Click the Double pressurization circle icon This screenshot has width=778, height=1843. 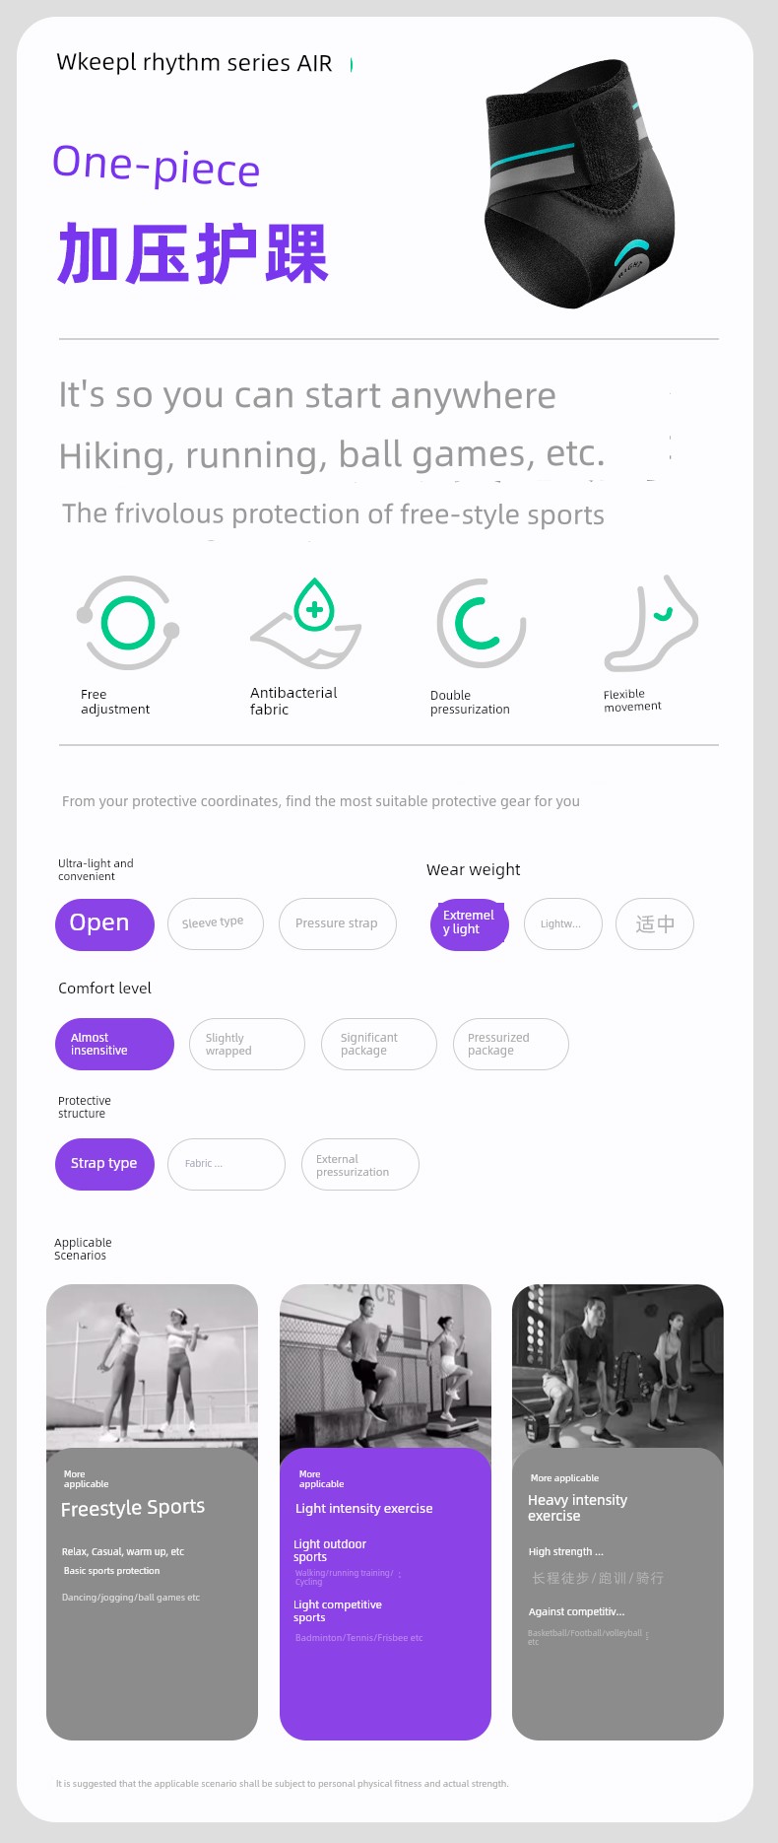tap(481, 623)
